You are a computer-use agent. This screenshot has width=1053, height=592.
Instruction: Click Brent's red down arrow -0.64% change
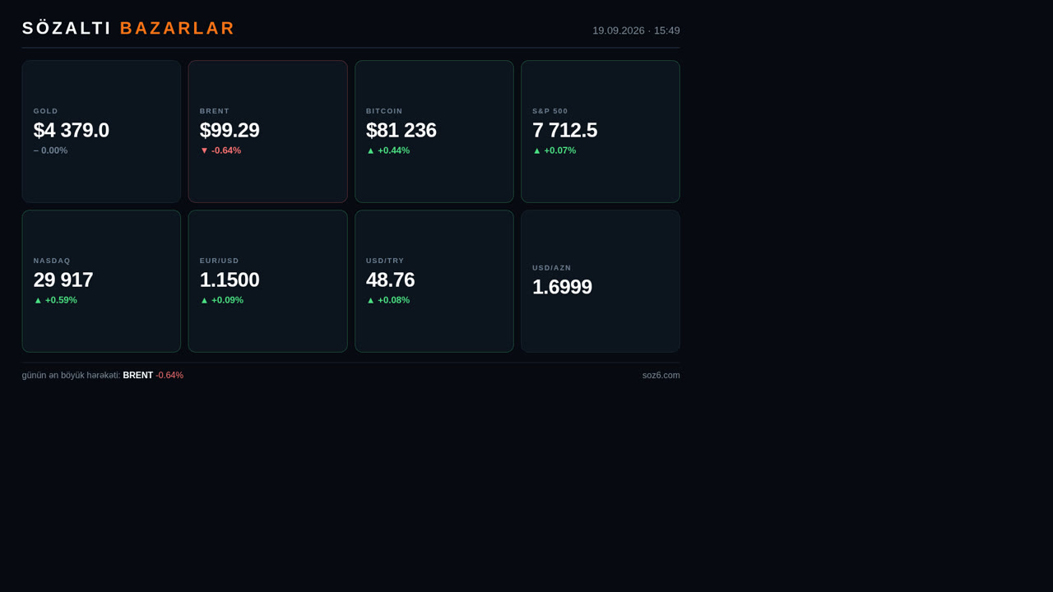220,150
